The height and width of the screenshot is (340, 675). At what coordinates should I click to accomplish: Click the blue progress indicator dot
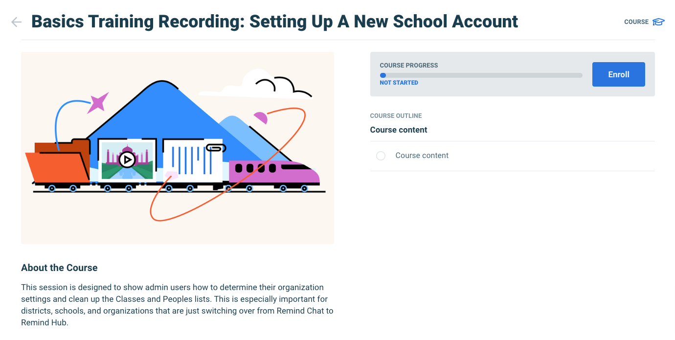tap(383, 75)
